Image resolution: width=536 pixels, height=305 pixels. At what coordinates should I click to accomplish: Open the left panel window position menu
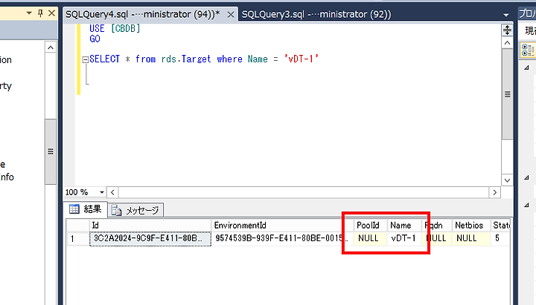(x=29, y=13)
